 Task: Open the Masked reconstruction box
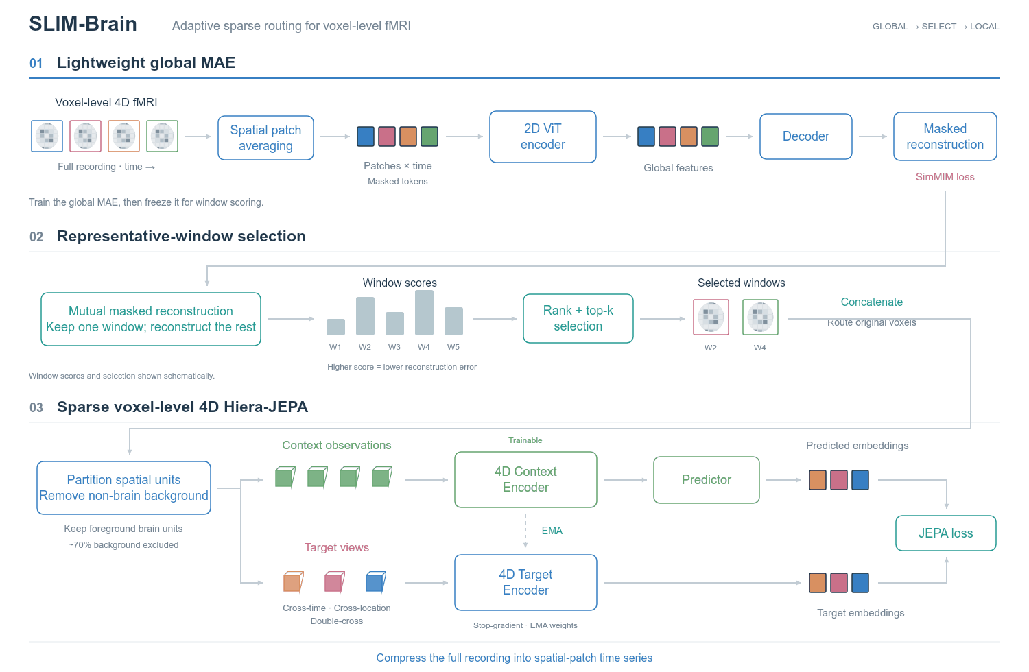pos(945,136)
